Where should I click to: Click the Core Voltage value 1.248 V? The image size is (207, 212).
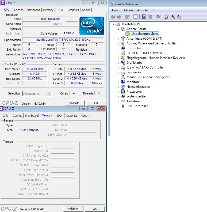69,33
